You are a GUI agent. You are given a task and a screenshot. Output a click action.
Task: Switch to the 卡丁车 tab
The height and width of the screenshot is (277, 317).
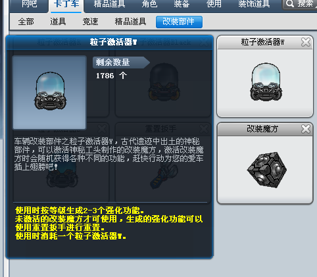click(x=66, y=4)
